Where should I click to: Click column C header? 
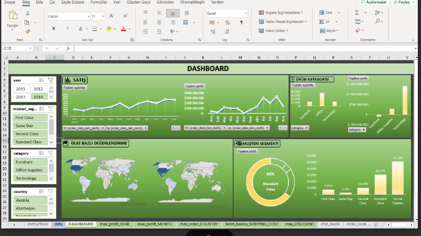click(55, 57)
